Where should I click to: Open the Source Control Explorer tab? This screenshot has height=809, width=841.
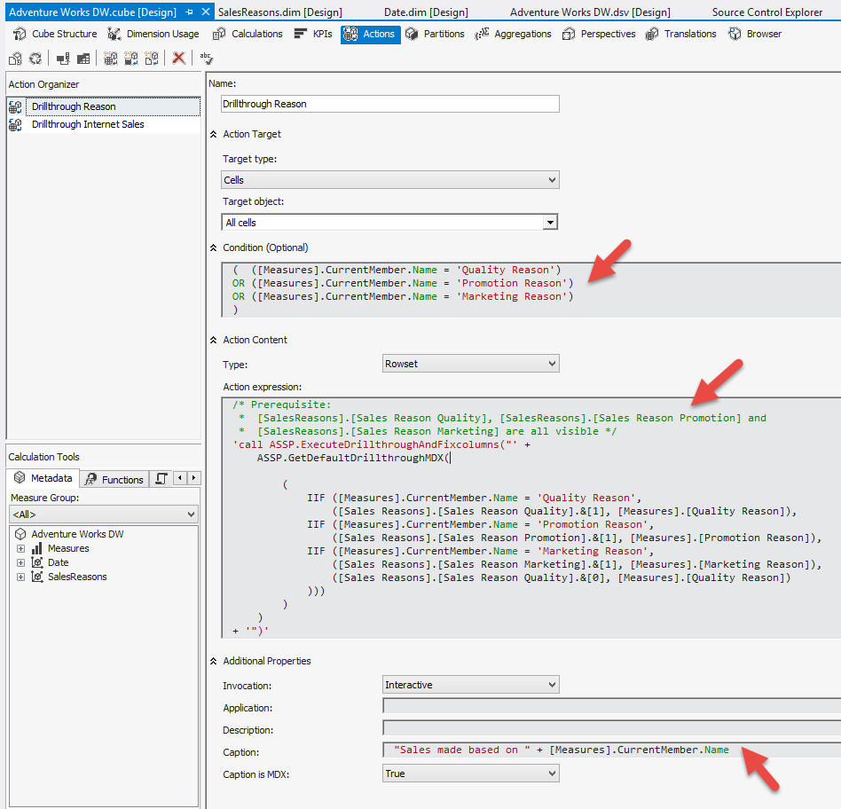767,12
